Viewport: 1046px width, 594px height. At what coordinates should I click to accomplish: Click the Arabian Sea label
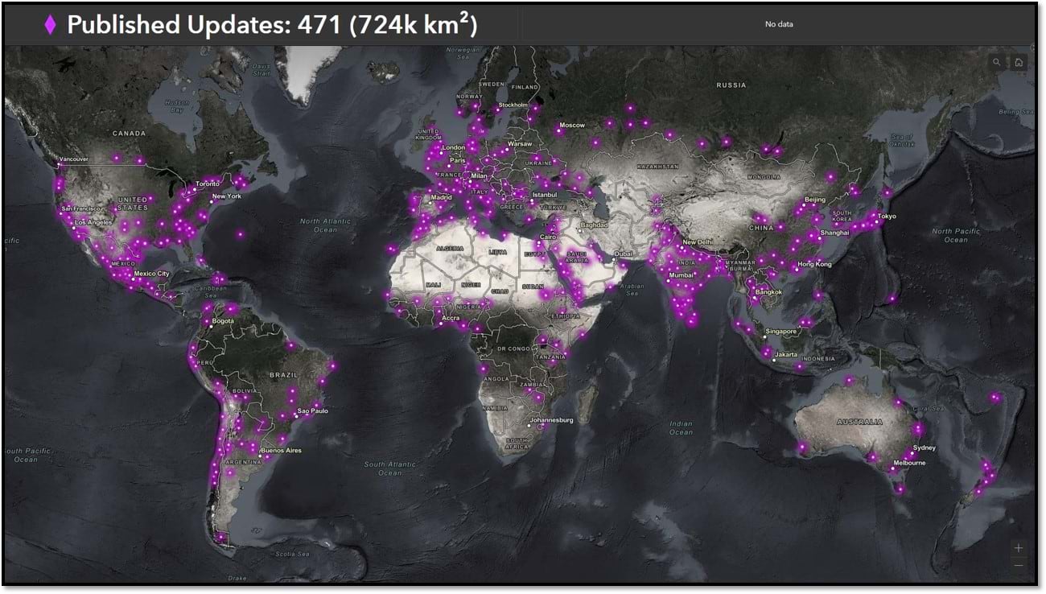[632, 289]
